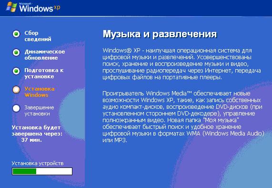Click the green bullet beside Динамическое обновление
Image resolution: width=272 pixels, height=188 pixels.
16,52
